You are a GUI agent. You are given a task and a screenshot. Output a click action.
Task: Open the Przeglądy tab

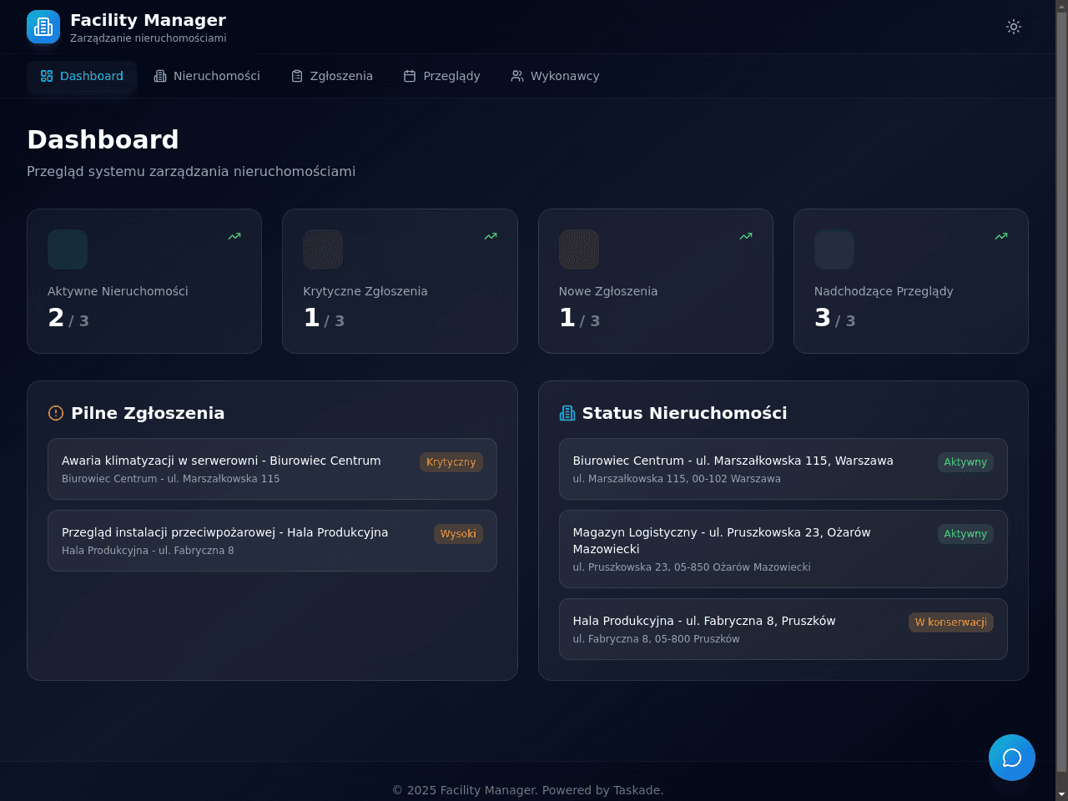coord(442,76)
